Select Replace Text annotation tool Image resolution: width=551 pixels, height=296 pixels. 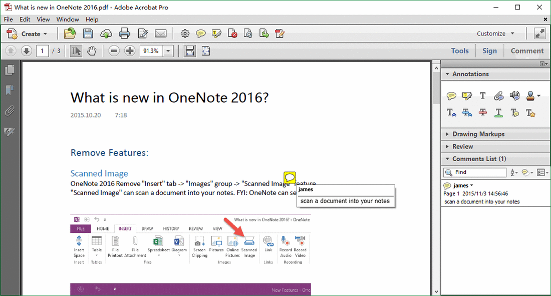(467, 112)
